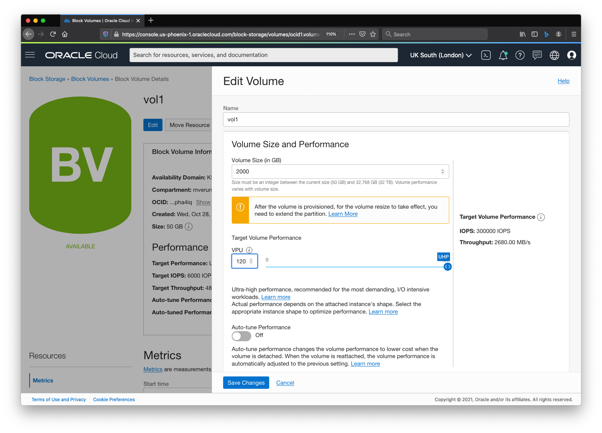The width and height of the screenshot is (602, 433).
Task: Click the Edit button for vol1
Action: 153,125
